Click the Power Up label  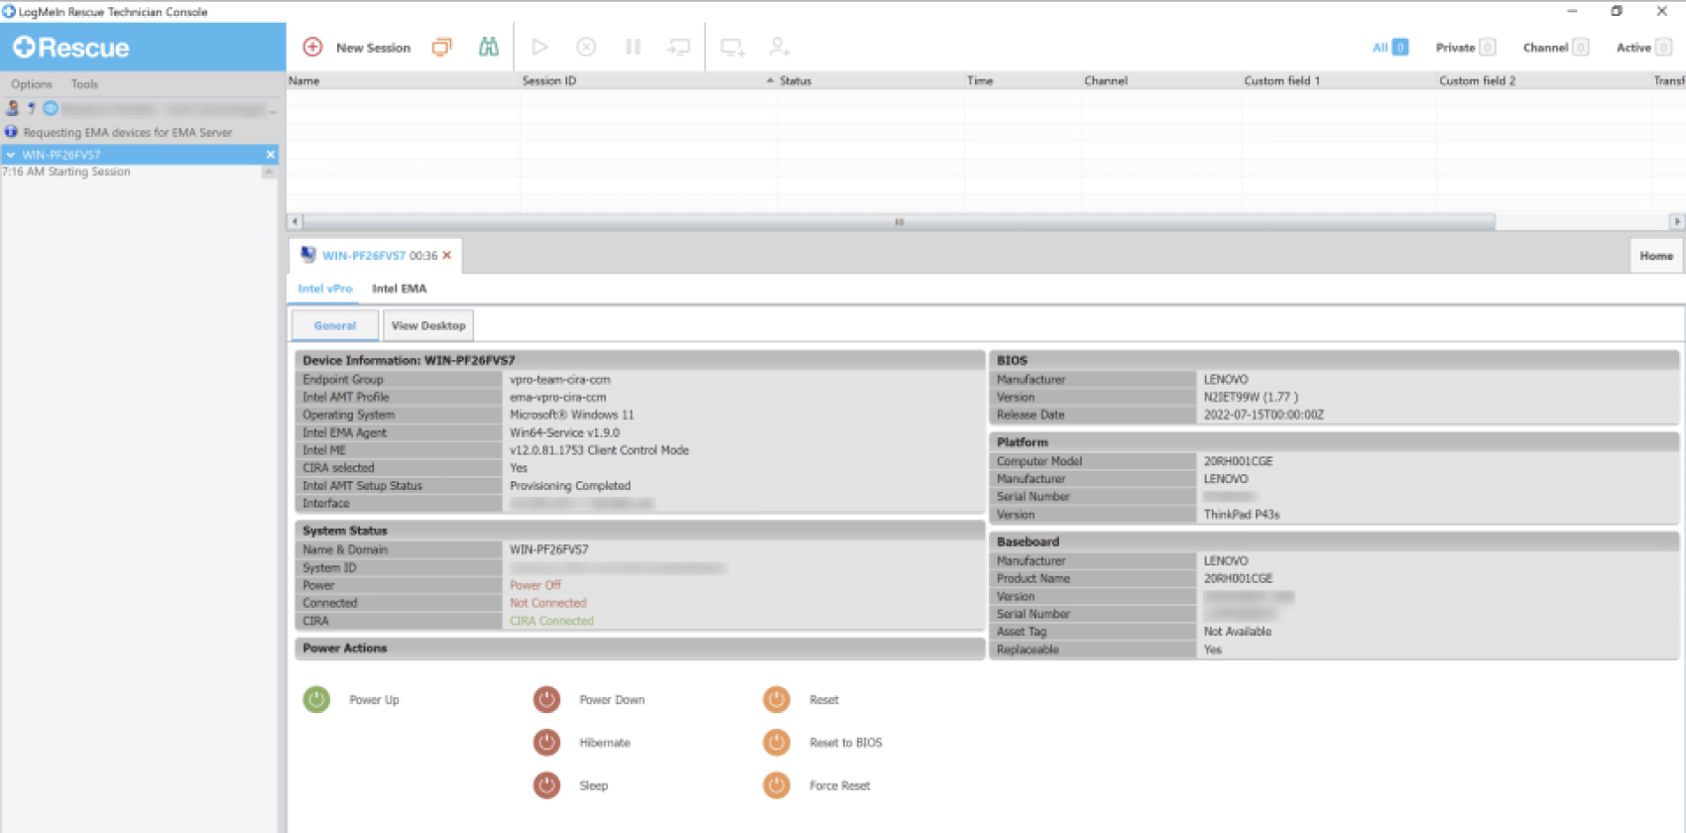374,700
